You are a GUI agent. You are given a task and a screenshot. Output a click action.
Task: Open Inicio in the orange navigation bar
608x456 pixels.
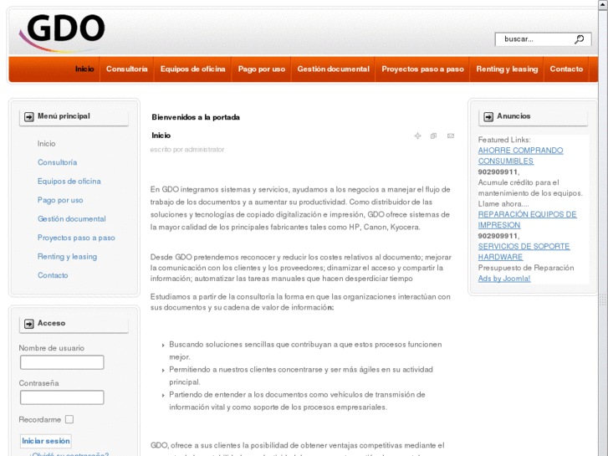84,69
